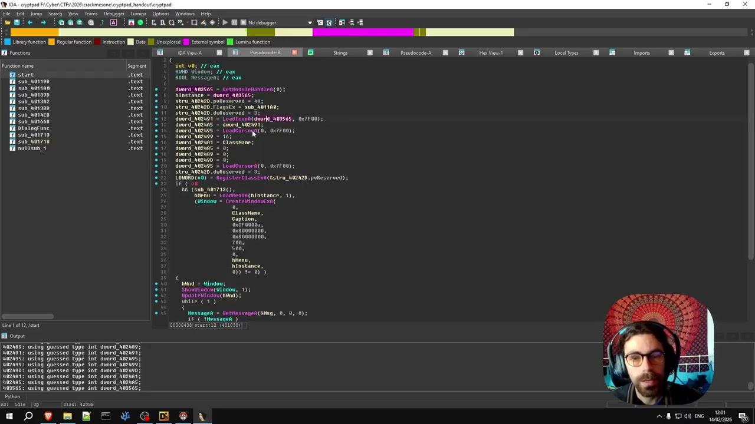
Task: Select sub_401718 in Functions list
Action: (x=75, y=141)
